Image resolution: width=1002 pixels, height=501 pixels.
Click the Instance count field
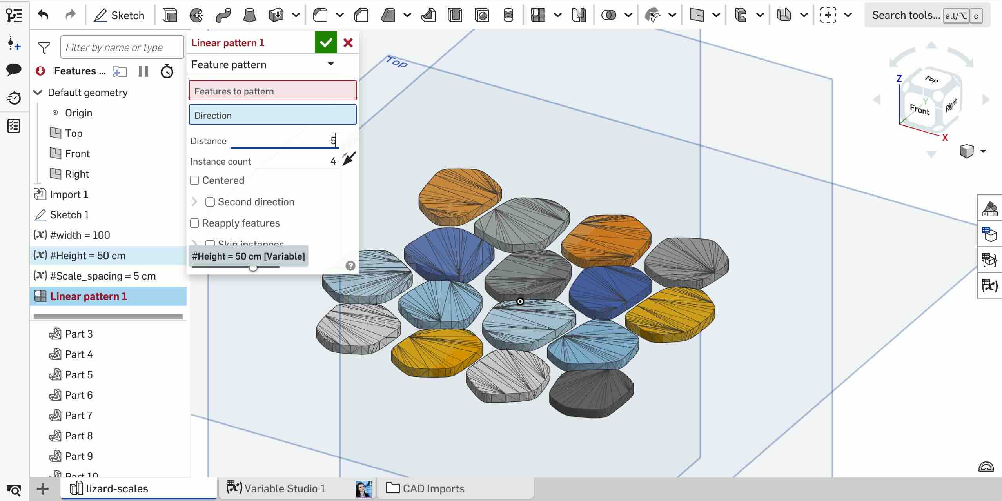click(296, 161)
